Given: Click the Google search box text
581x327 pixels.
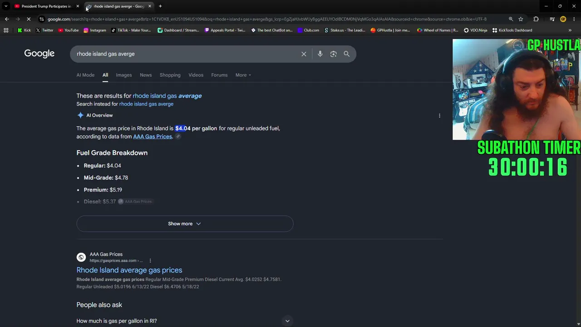Looking at the screenshot, I should click(x=106, y=54).
